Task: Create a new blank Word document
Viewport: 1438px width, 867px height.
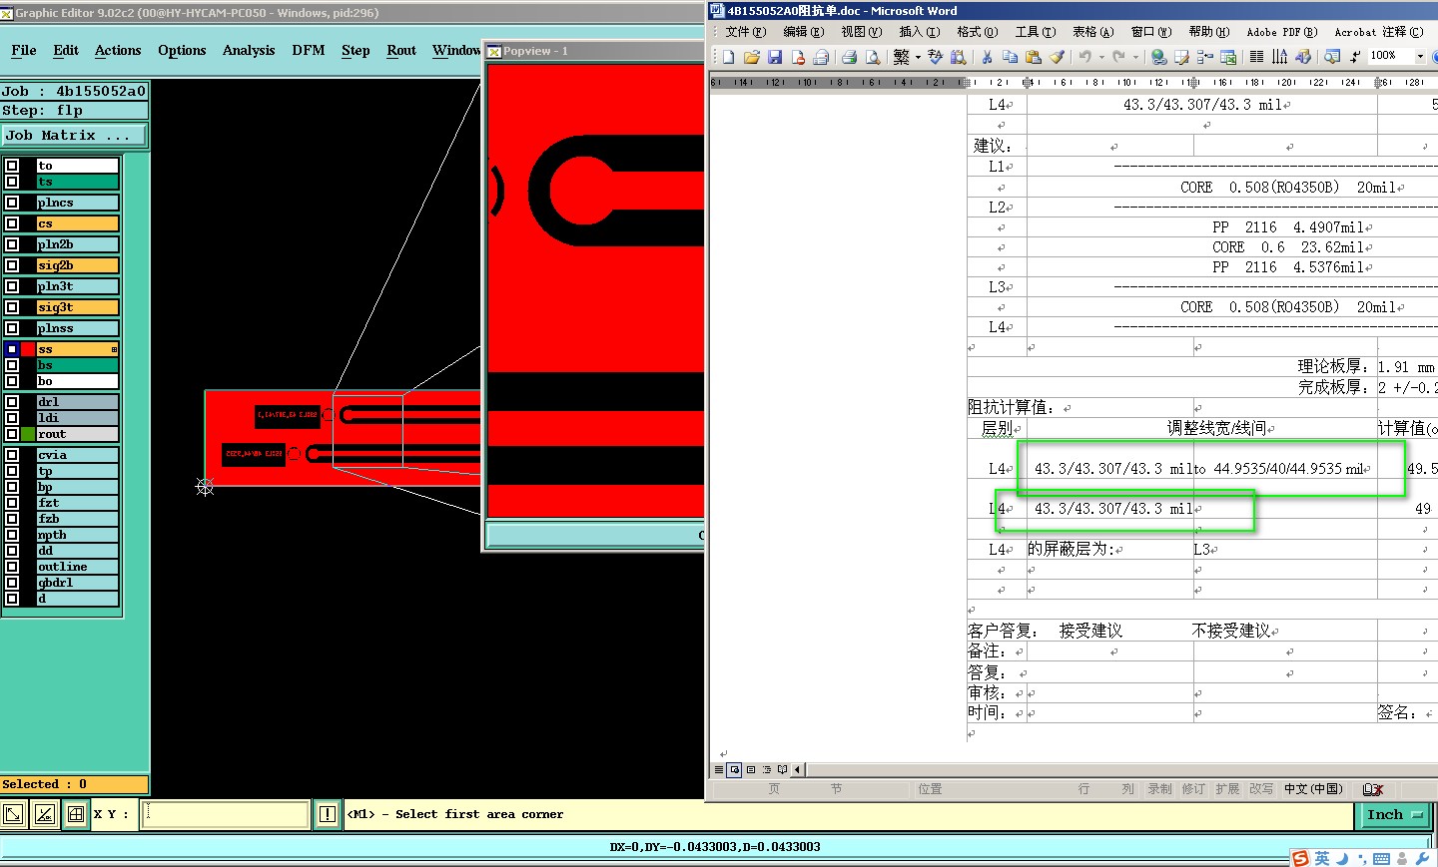Action: [728, 57]
